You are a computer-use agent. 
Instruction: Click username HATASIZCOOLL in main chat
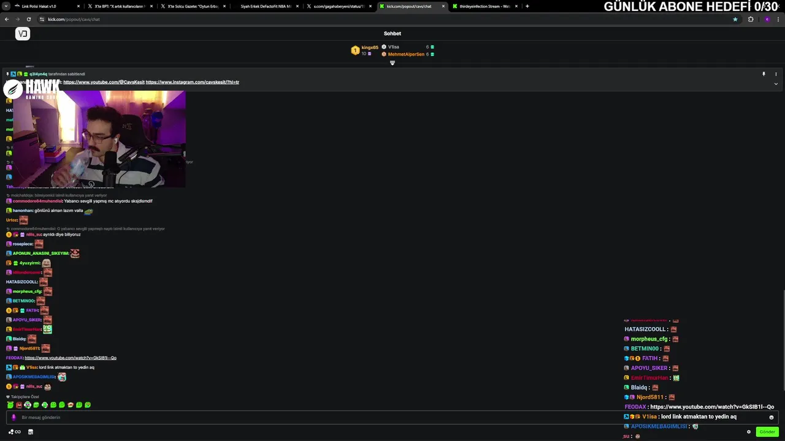22,282
